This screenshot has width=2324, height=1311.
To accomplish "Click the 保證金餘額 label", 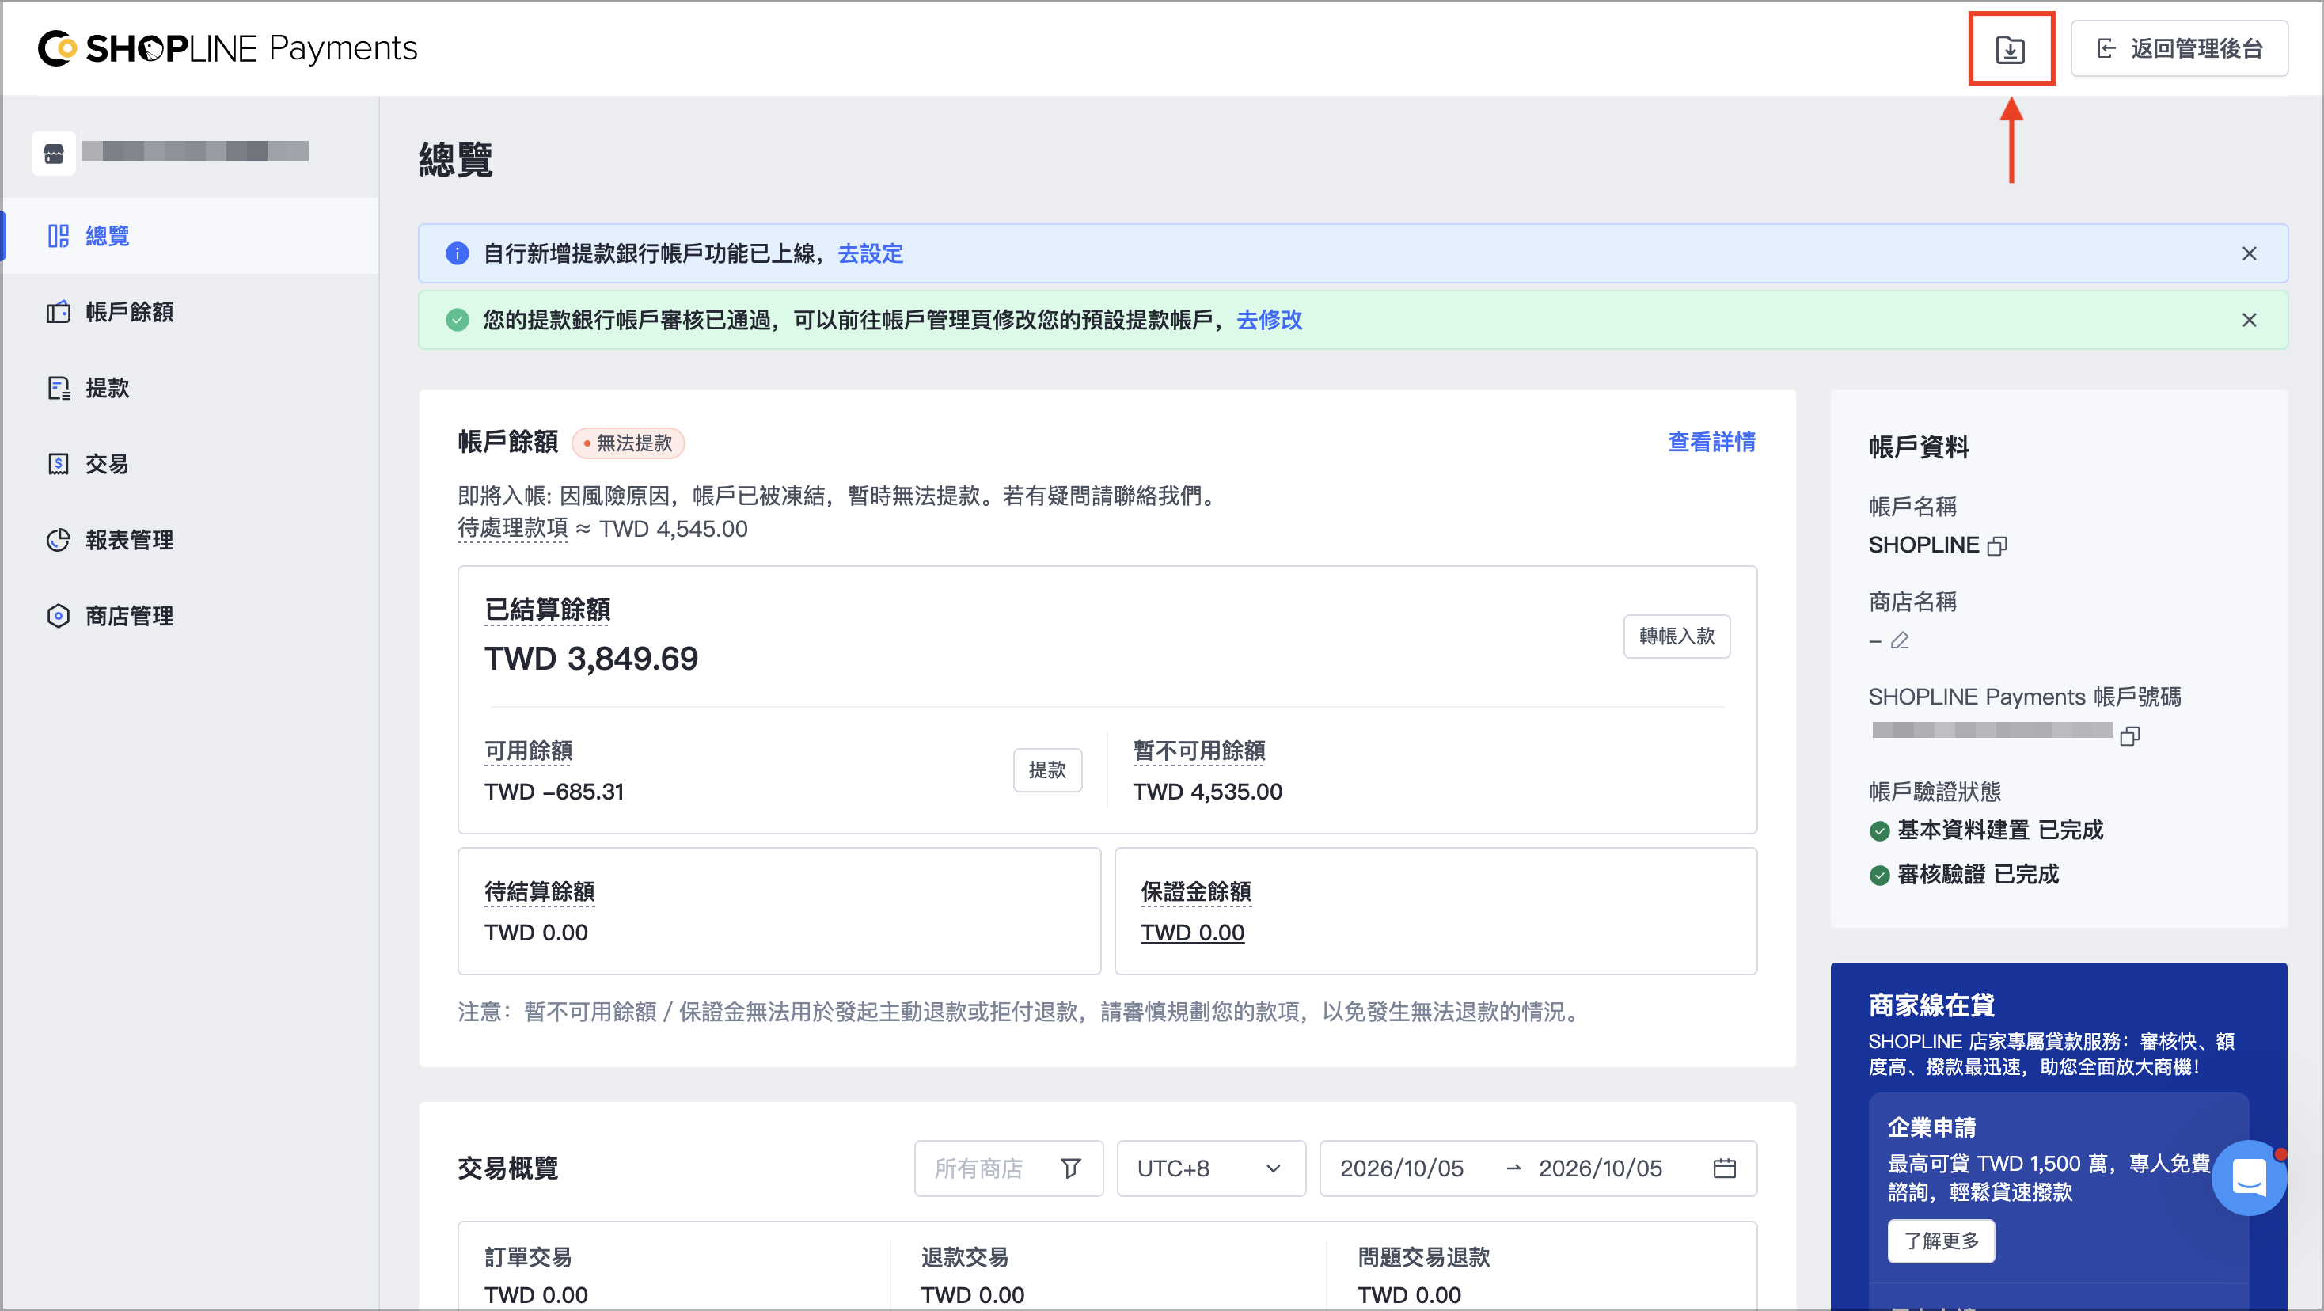I will click(x=1195, y=891).
